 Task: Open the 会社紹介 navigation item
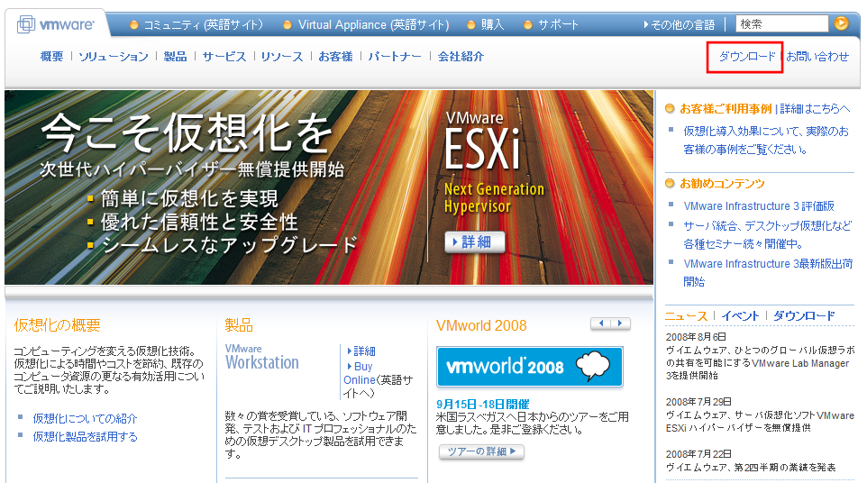tap(461, 57)
